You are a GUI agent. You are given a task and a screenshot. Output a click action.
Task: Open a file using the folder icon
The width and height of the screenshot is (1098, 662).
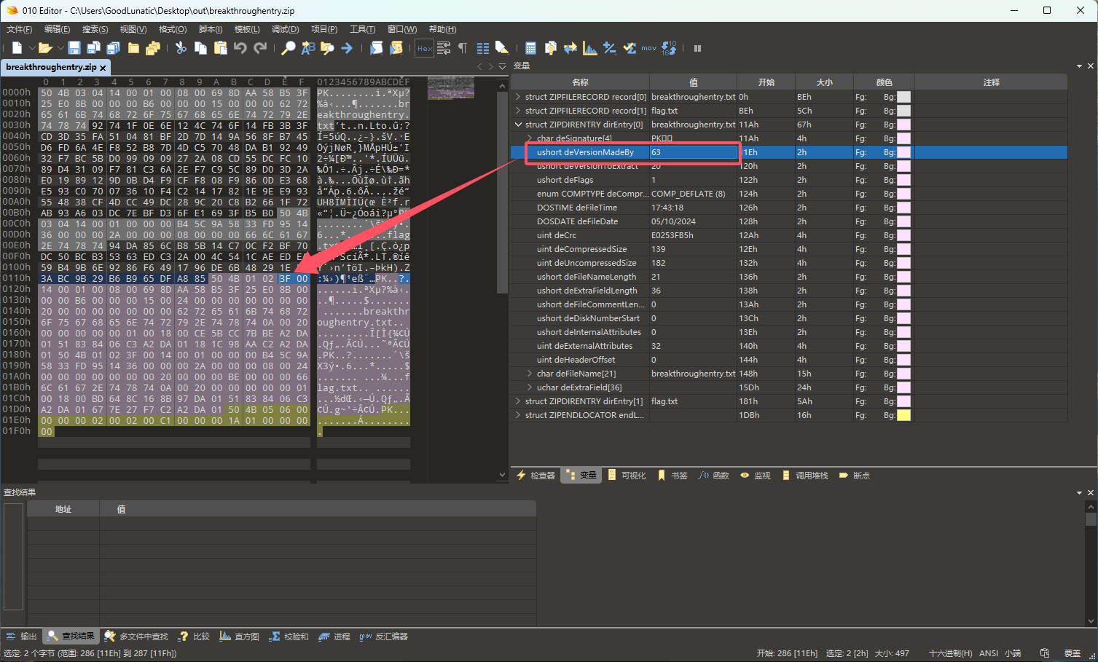[x=45, y=48]
